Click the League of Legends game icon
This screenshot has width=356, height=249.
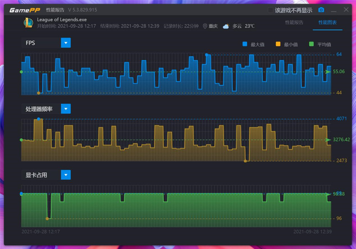28,23
